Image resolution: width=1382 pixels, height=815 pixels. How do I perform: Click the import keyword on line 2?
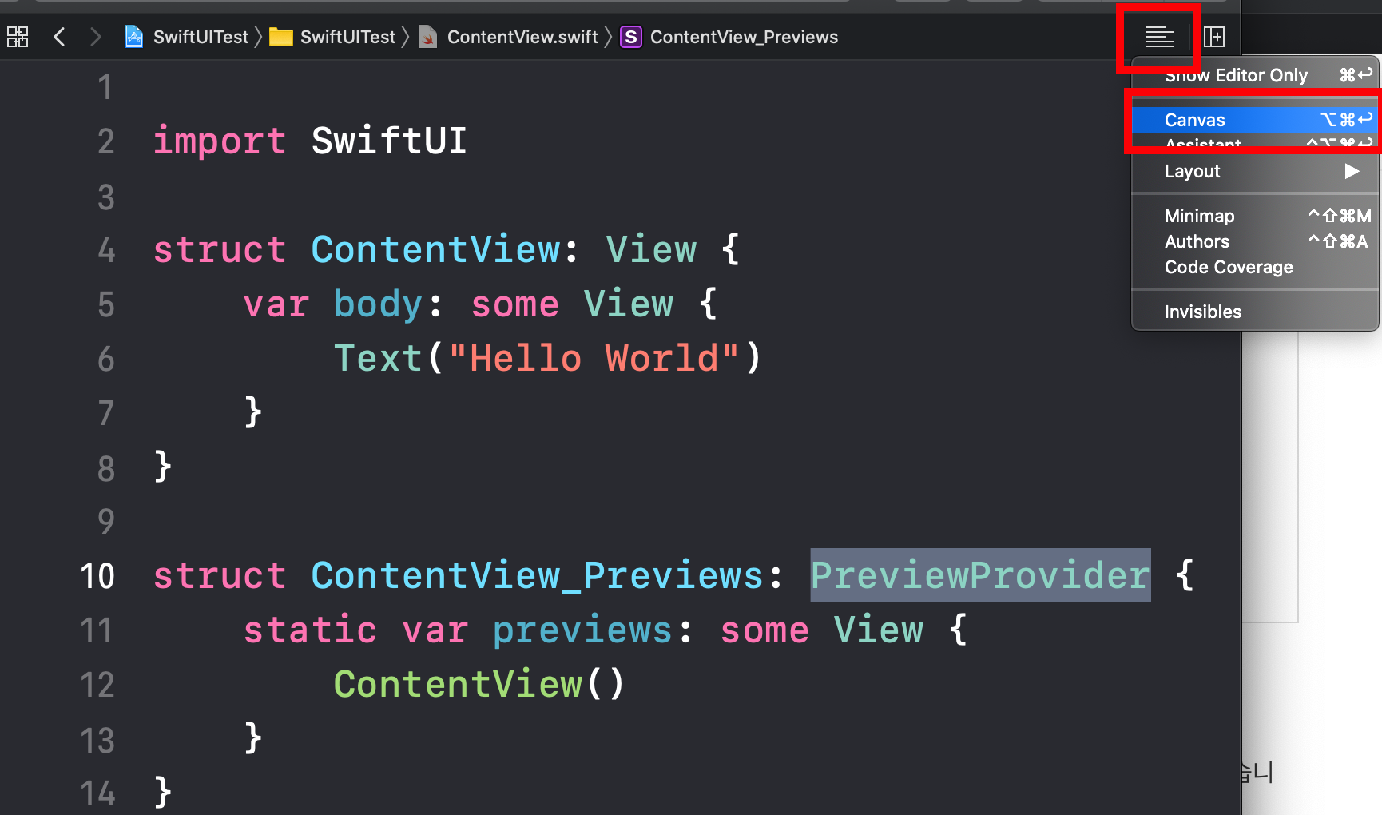(x=220, y=141)
